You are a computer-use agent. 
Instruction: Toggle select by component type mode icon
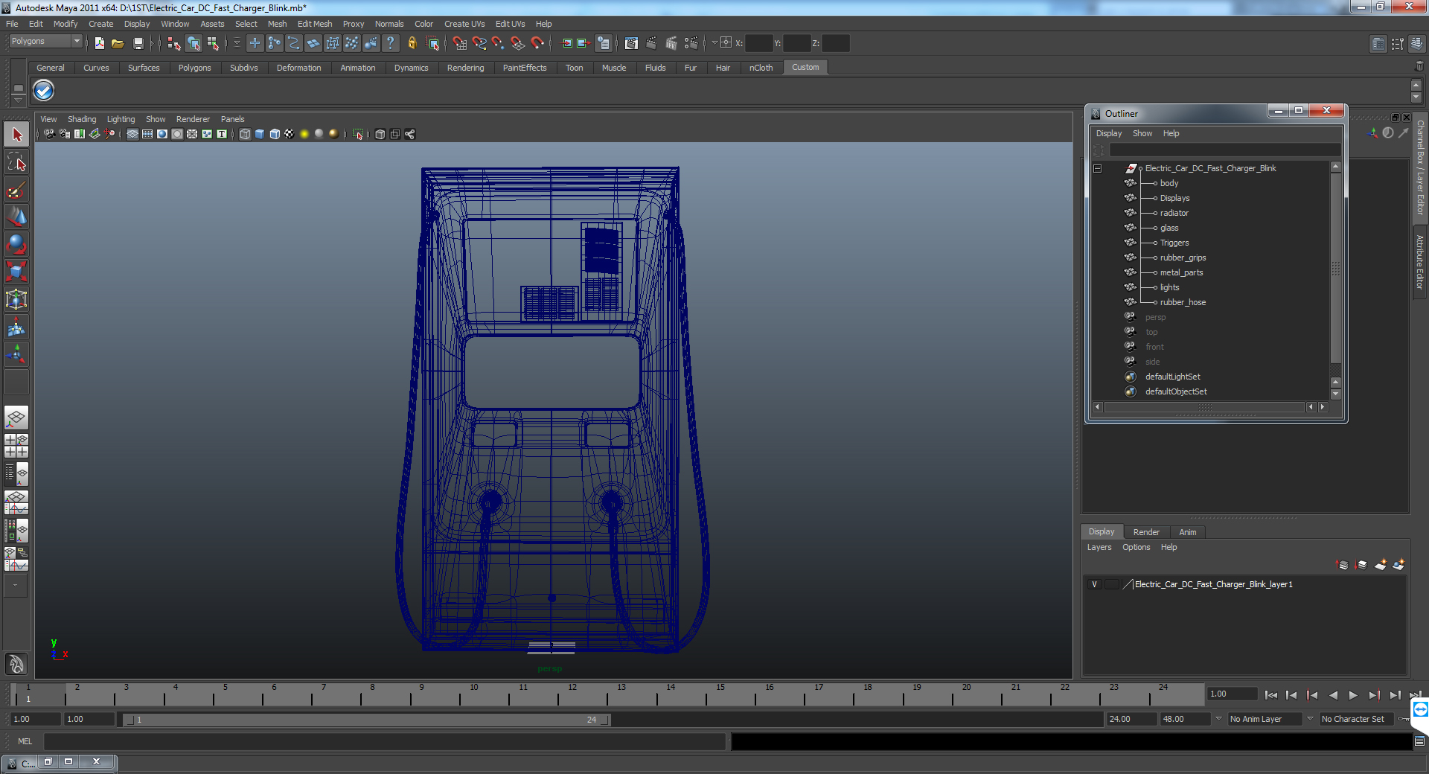click(x=213, y=43)
